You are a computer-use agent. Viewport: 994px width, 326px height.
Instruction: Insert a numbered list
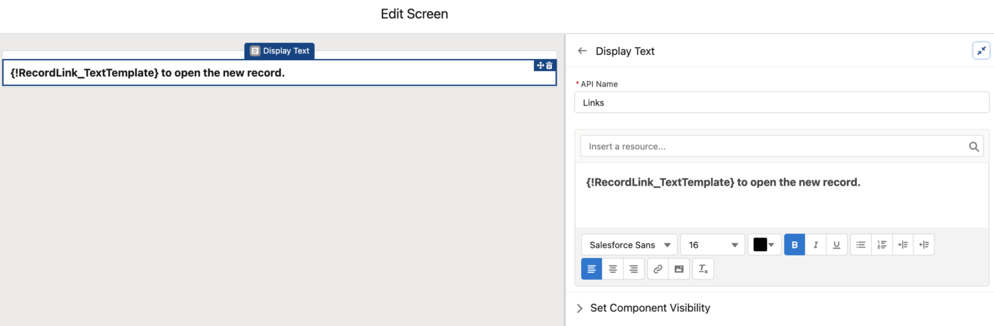pyautogui.click(x=881, y=244)
